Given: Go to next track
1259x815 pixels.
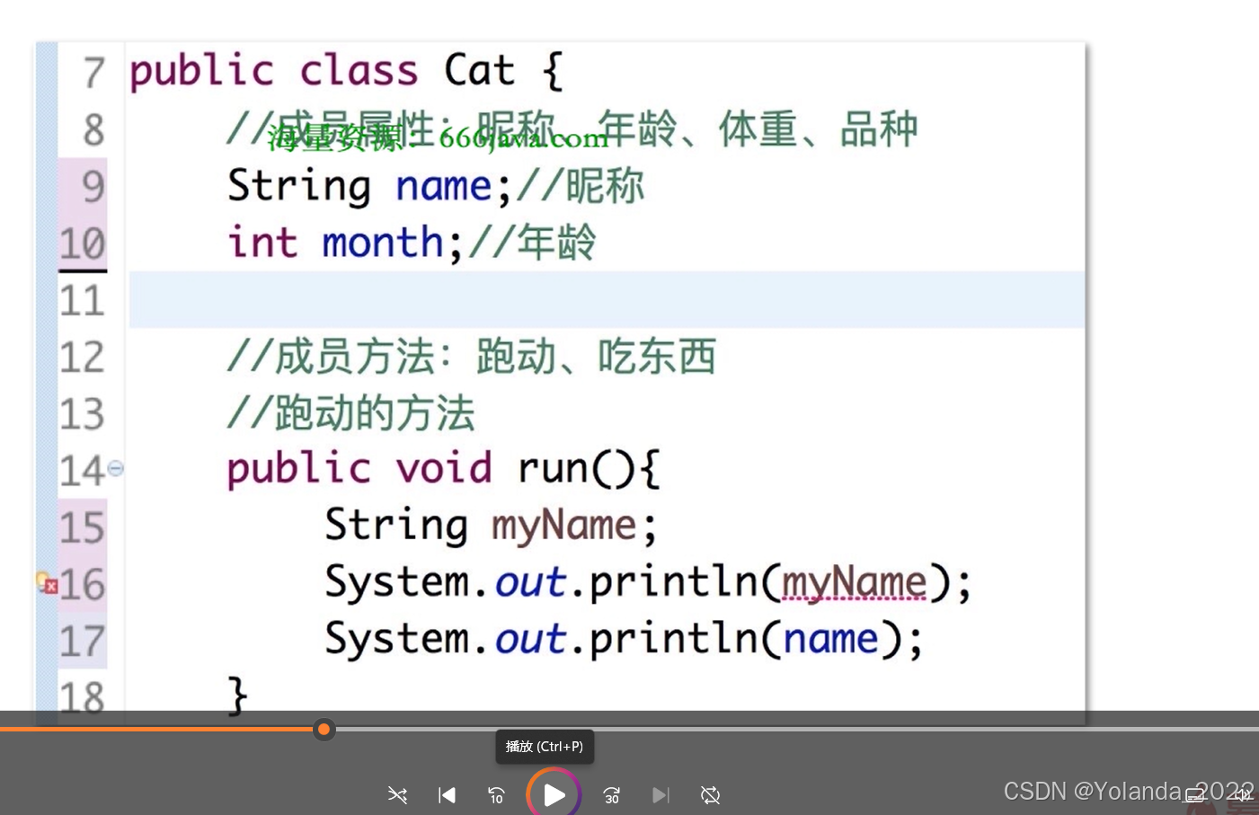Looking at the screenshot, I should coord(661,794).
